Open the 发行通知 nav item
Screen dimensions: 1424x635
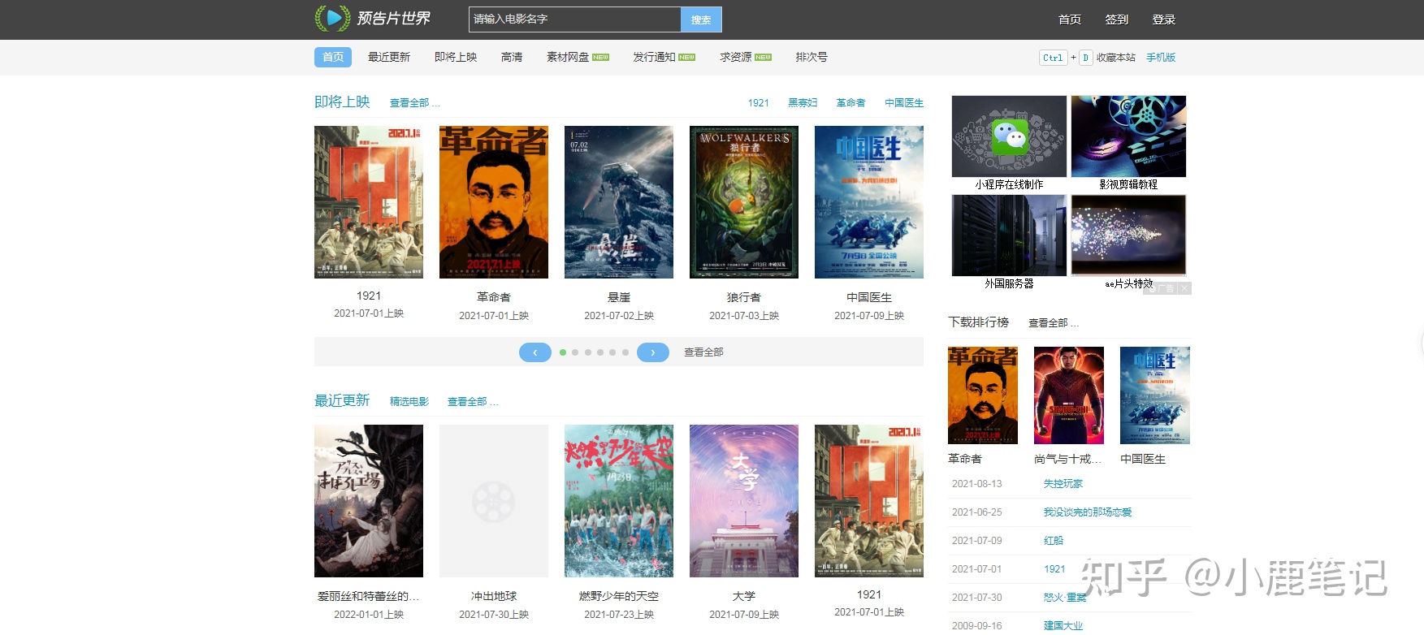pos(664,57)
